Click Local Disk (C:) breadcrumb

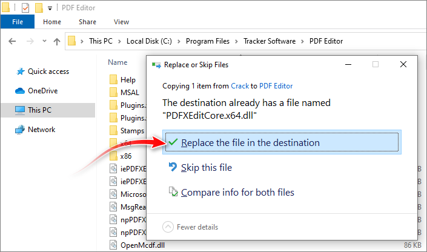(x=149, y=41)
